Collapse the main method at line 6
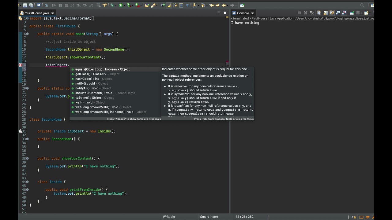The image size is (392, 220). pos(27,34)
